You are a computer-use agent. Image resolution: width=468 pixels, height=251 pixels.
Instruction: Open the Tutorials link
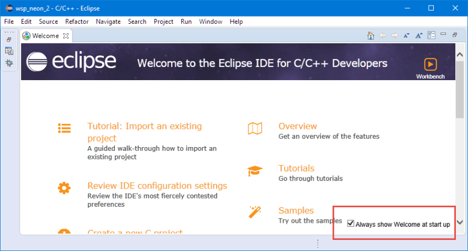[x=296, y=168]
